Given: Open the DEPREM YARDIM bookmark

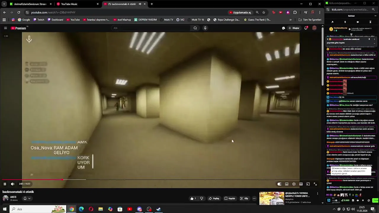Looking at the screenshot, I should pos(145,20).
